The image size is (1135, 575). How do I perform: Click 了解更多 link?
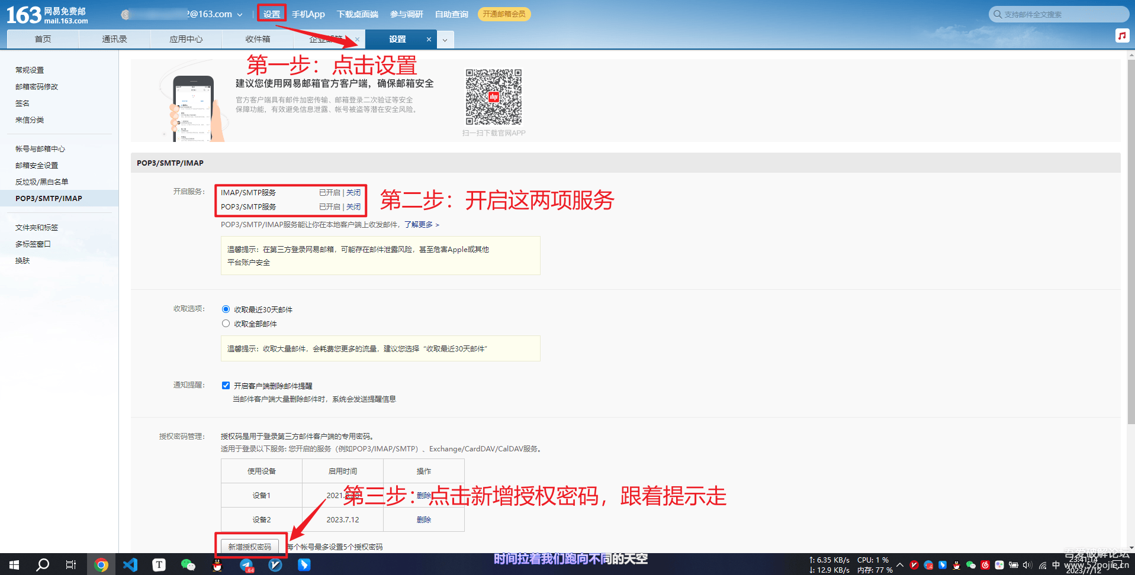[419, 225]
